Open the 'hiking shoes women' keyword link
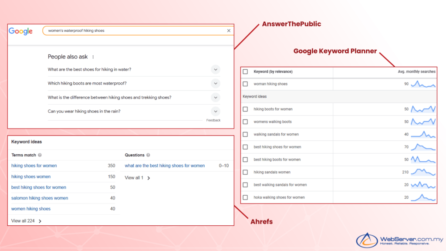The height and width of the screenshot is (251, 446). [31, 177]
